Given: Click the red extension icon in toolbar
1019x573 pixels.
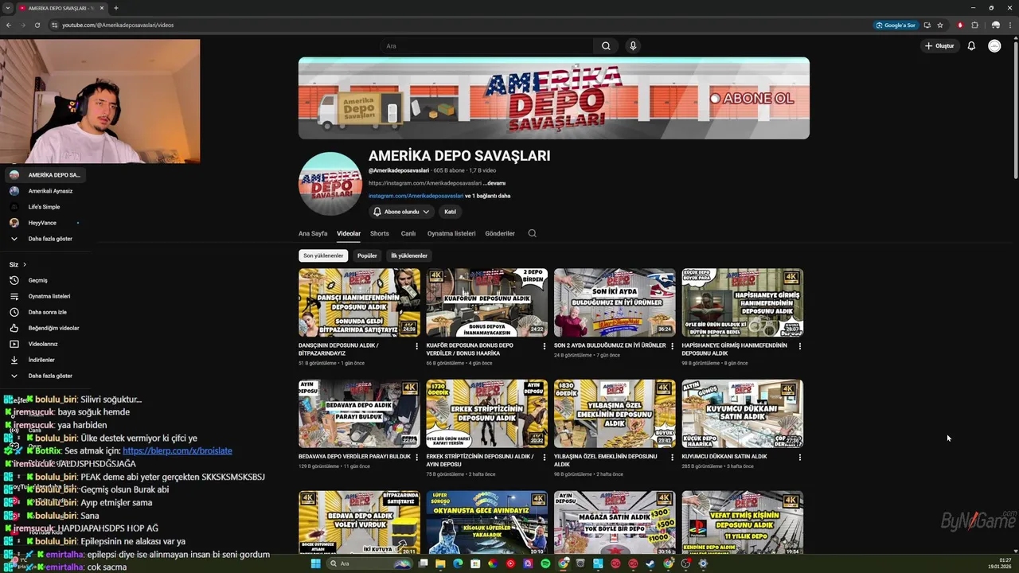Looking at the screenshot, I should click(960, 25).
